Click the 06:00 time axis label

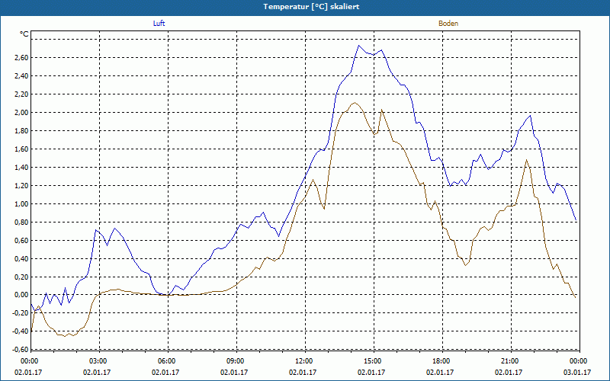click(x=168, y=361)
